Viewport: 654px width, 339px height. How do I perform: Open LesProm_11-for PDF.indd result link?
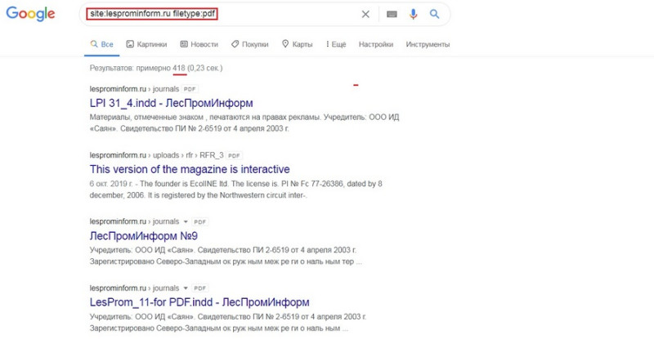(199, 302)
